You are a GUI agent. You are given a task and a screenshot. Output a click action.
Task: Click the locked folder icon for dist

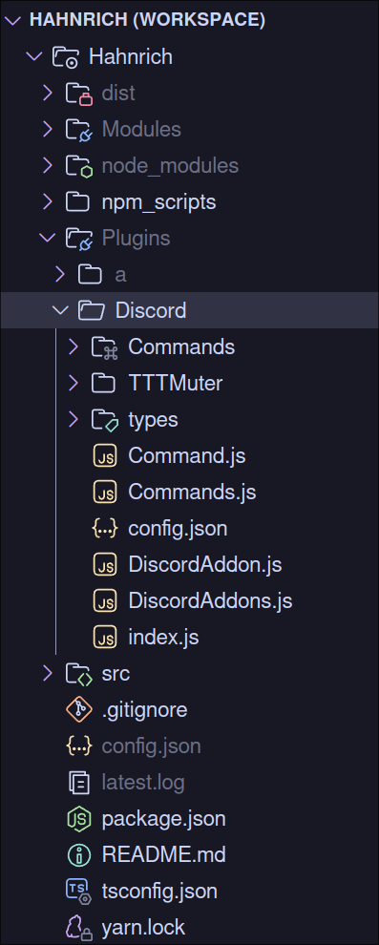(x=79, y=94)
